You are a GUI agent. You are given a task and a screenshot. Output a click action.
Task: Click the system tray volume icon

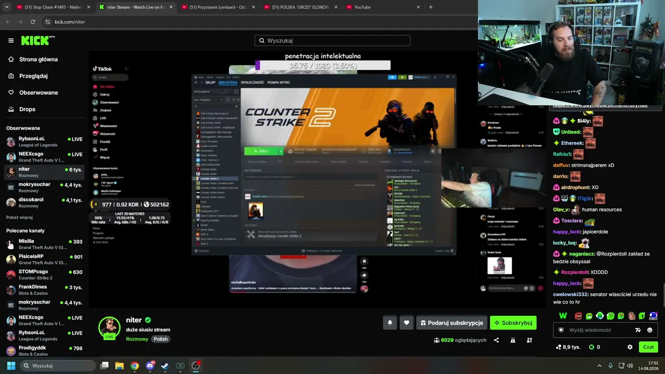click(630, 366)
